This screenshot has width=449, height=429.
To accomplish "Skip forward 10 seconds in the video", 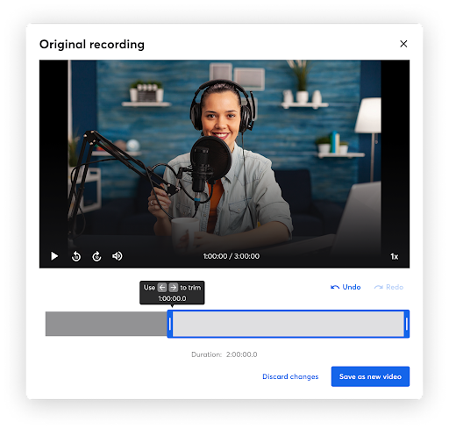I will pos(96,256).
